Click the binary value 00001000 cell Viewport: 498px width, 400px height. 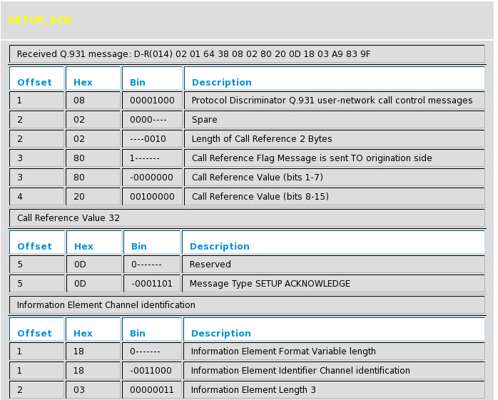152,101
